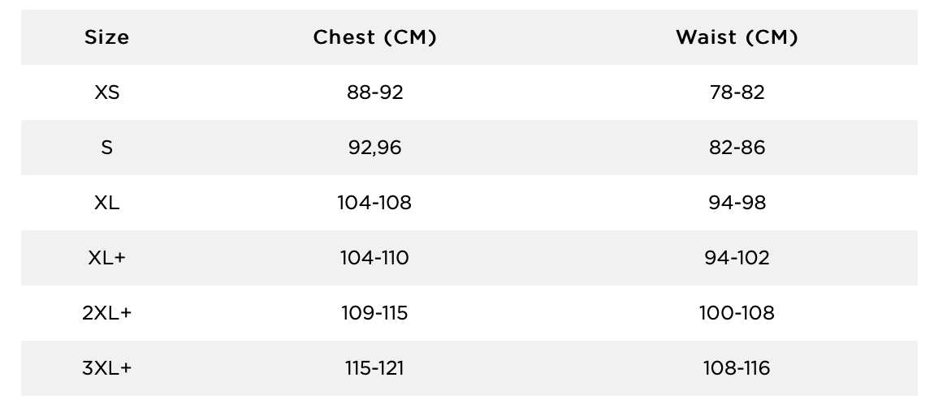Screen dimensions: 934x412
Task: Click the Waist (CM) column header
Action: (x=737, y=37)
